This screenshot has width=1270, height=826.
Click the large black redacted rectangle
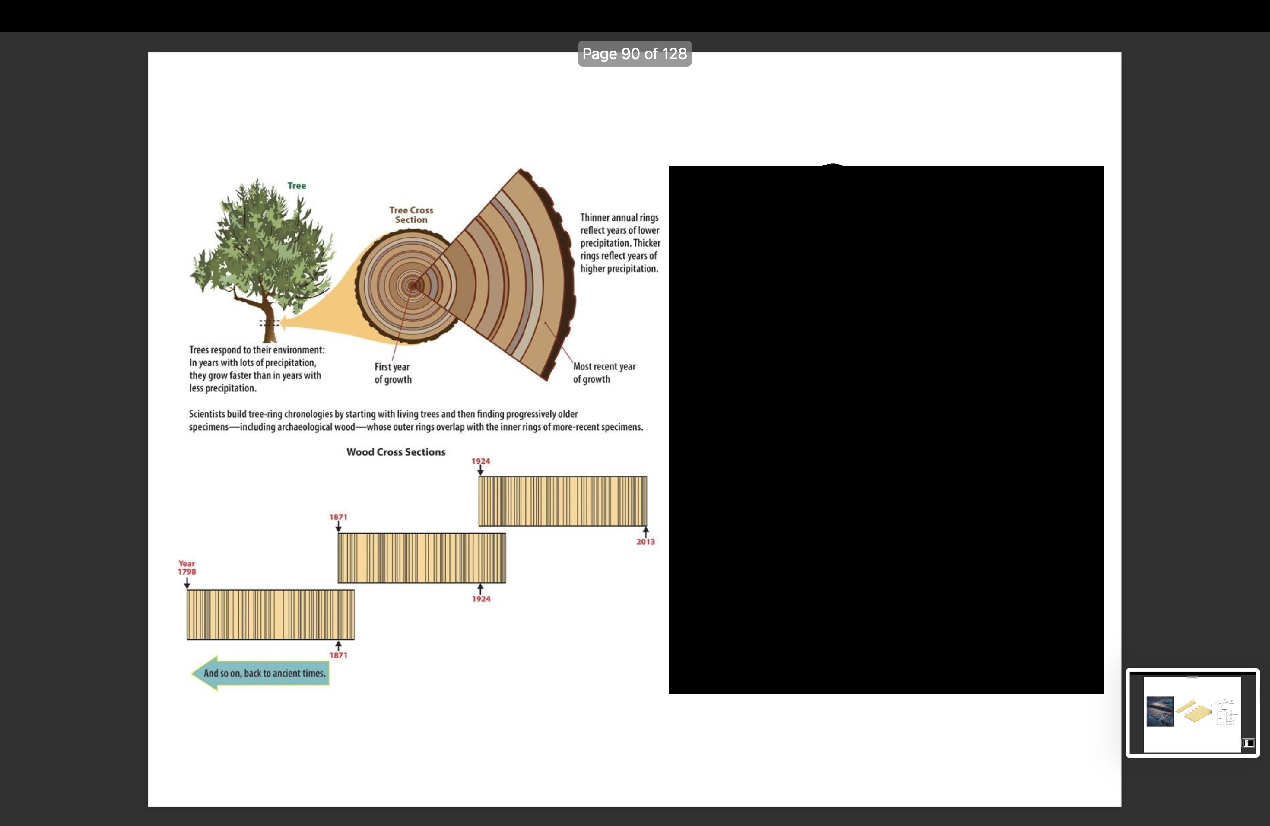[x=886, y=429]
